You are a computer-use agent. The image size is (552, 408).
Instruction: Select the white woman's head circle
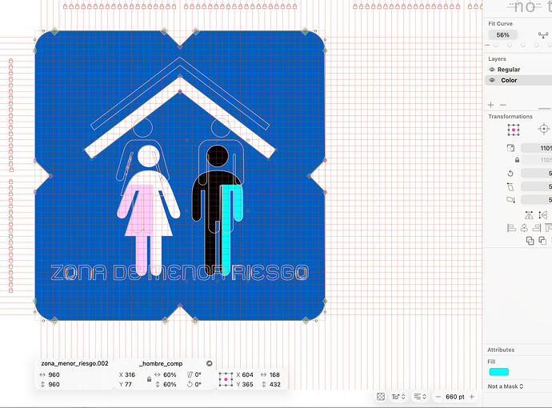149,156
